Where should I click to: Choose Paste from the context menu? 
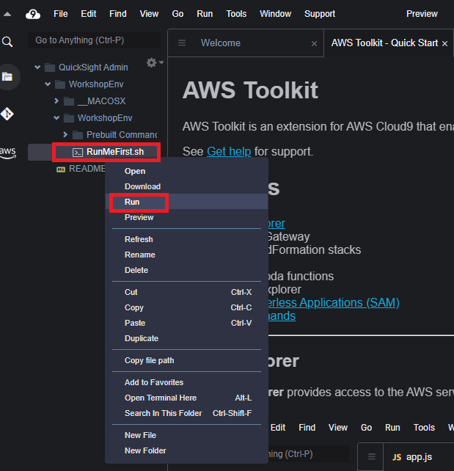coord(186,323)
